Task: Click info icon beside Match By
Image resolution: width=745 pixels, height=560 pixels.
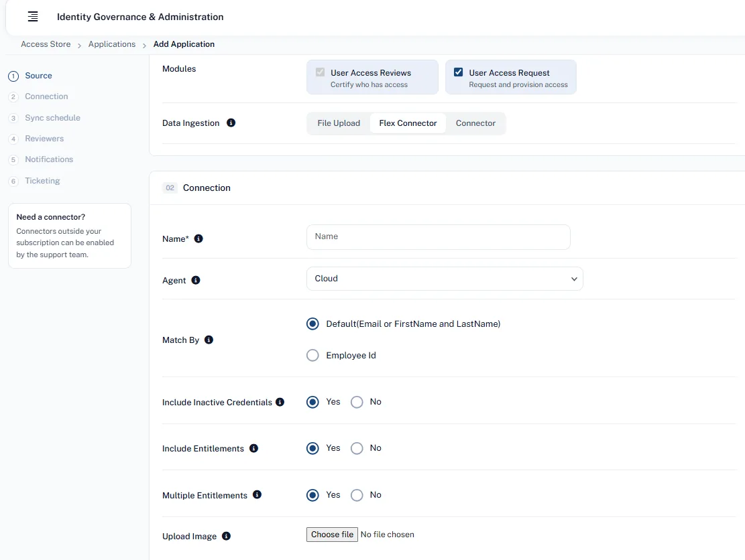Action: 209,340
